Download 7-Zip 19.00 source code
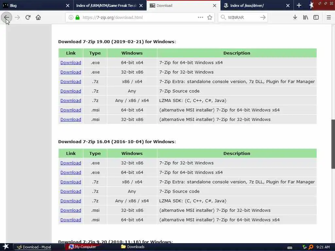The image size is (335, 251). point(71,91)
